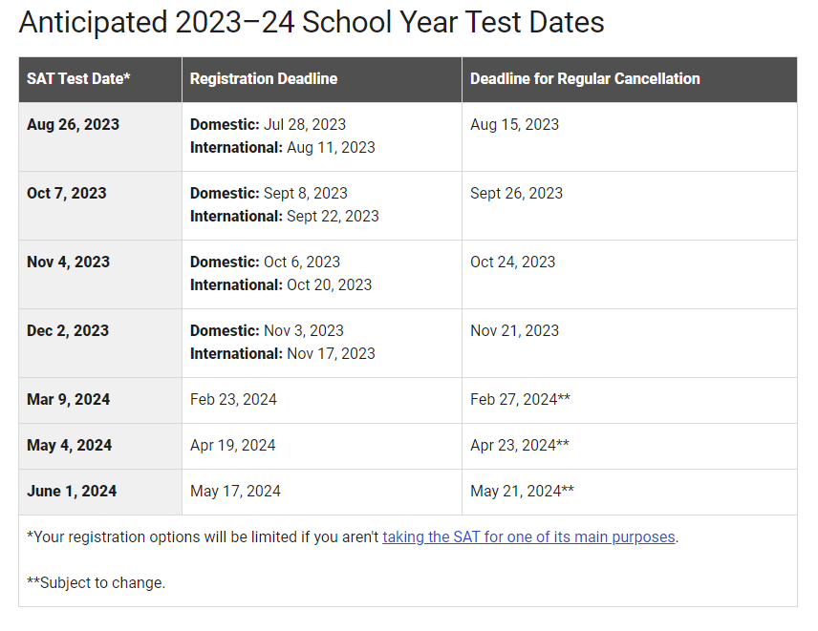Open the 'taking the SAT for one of its main purposes' link
Viewport: 818px width, 631px height.
click(528, 537)
